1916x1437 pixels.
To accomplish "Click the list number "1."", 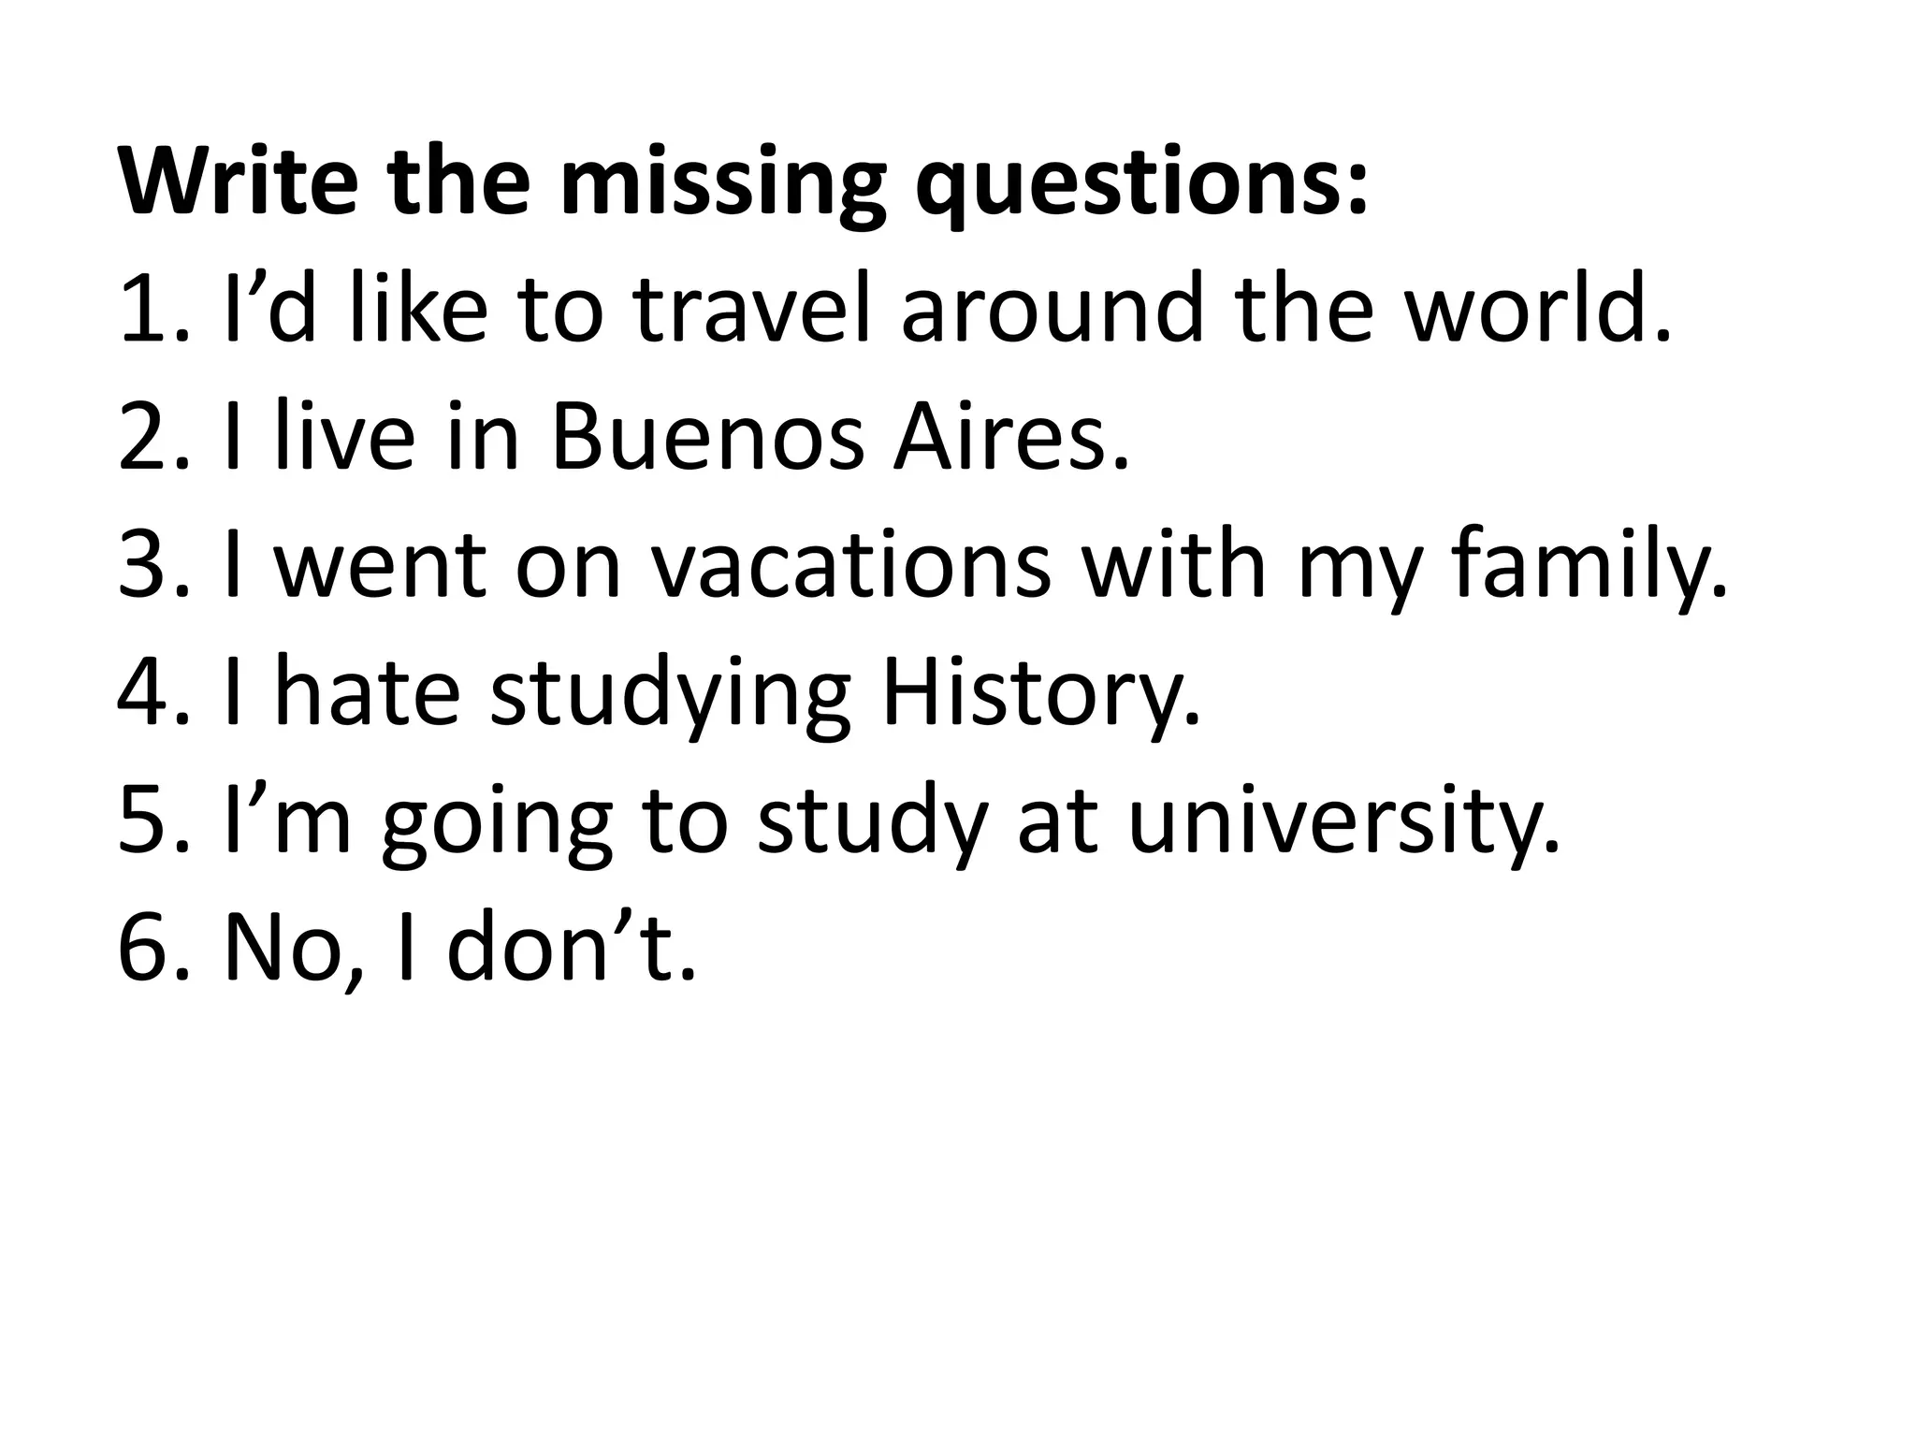I will 154,308.
